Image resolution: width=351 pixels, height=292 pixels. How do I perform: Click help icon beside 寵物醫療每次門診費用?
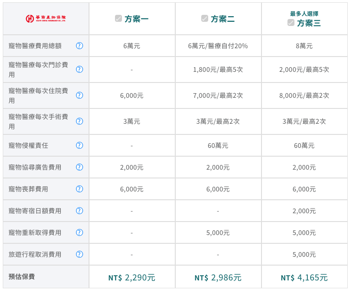[79, 70]
